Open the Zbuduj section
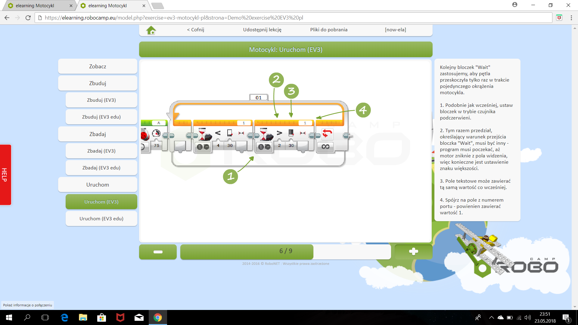This screenshot has height=325, width=578. point(98,83)
